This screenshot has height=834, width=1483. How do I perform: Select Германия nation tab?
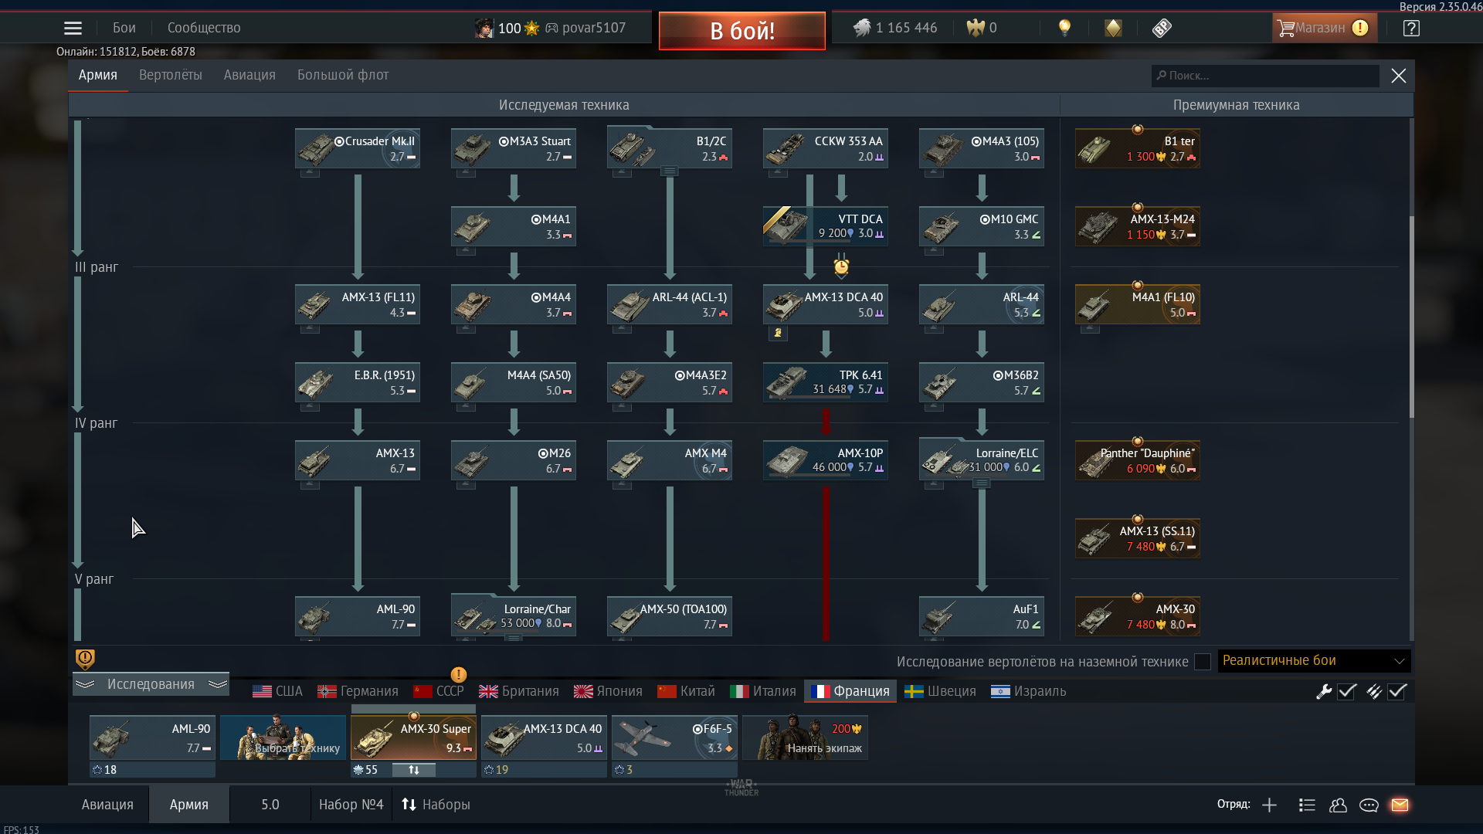tap(358, 691)
